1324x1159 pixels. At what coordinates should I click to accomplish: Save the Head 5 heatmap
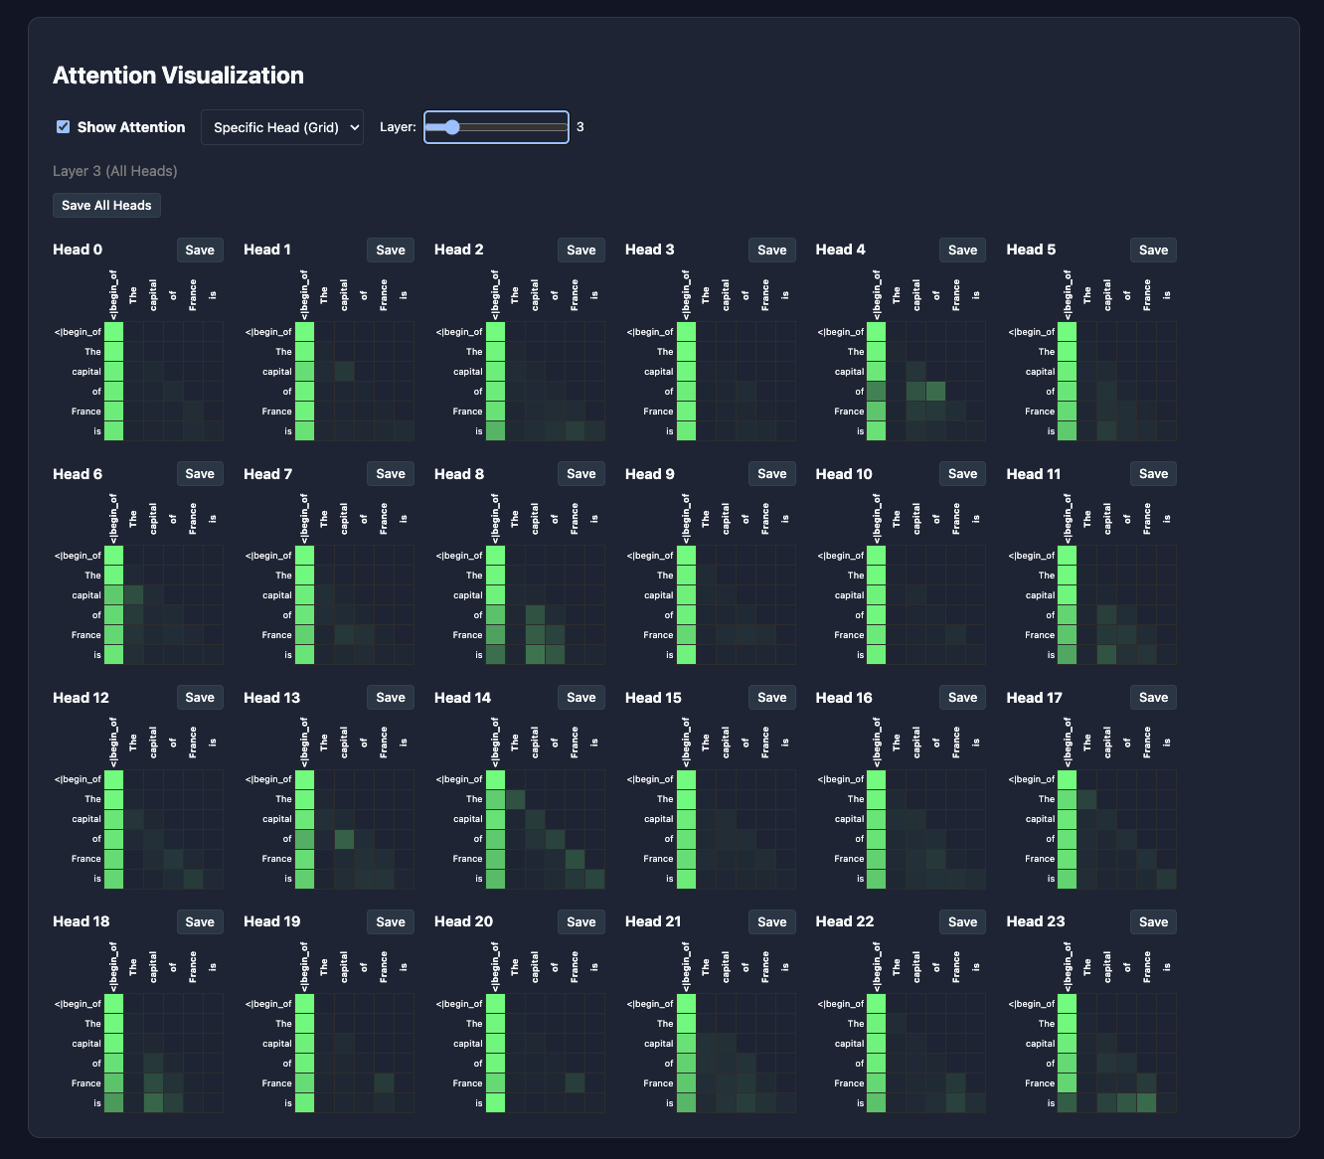click(x=1154, y=249)
